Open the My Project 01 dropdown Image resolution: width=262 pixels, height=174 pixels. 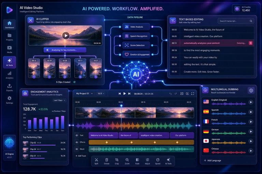(84, 93)
